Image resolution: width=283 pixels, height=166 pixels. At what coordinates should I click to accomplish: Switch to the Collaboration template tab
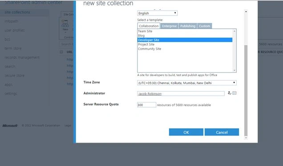pyautogui.click(x=149, y=26)
